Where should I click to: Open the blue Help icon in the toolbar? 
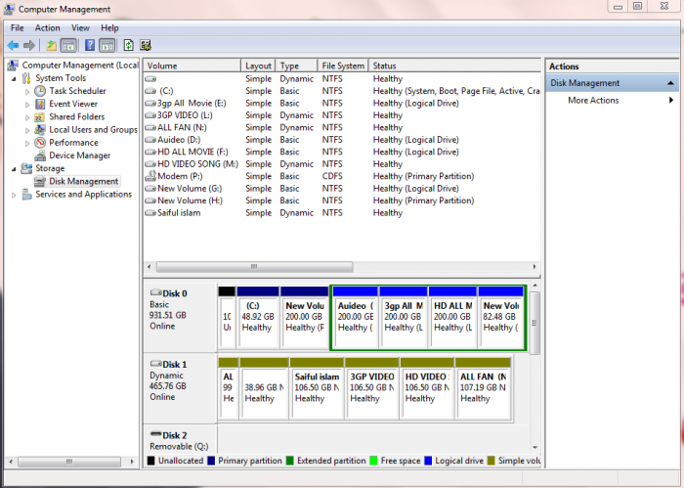(x=89, y=45)
